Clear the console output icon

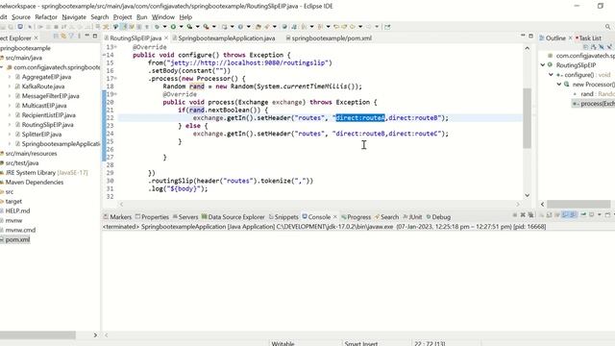tap(542, 215)
